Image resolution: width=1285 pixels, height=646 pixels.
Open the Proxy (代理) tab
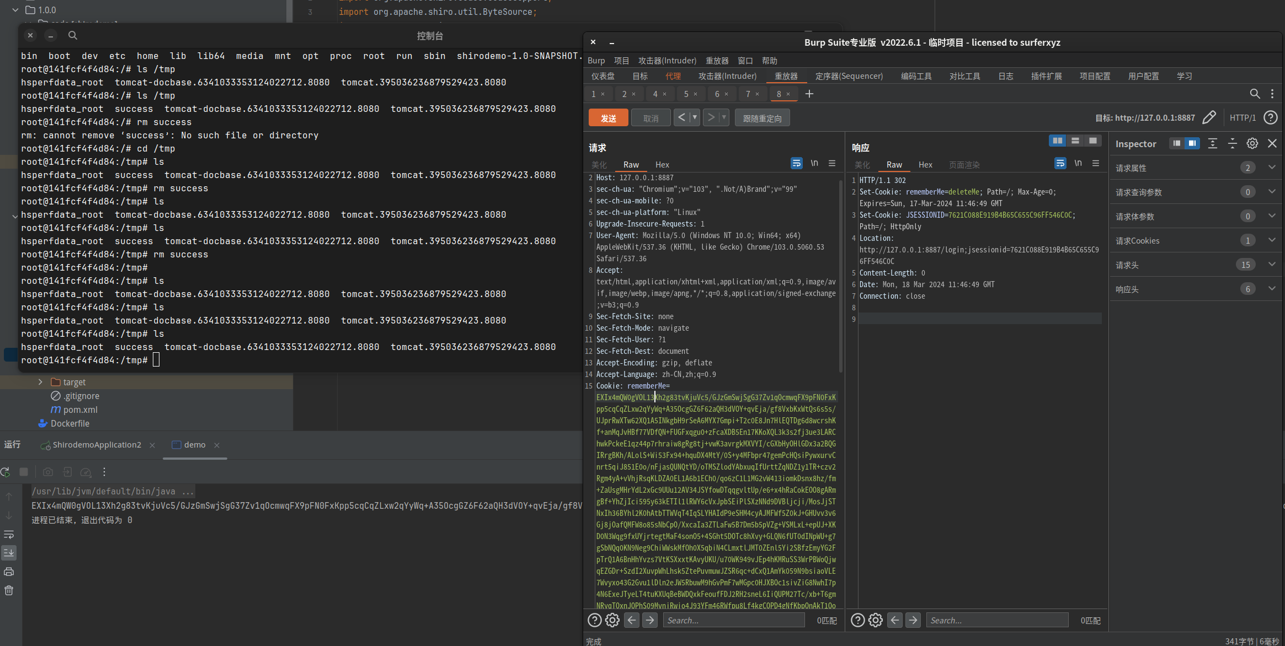click(x=673, y=76)
